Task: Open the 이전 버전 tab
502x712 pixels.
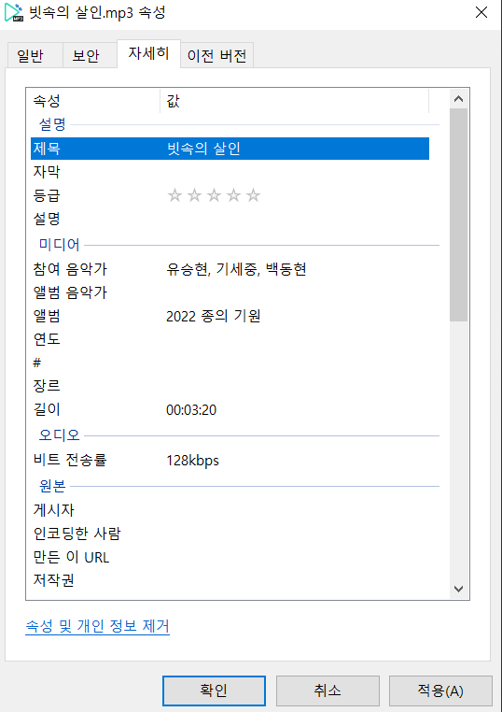Action: 216,56
